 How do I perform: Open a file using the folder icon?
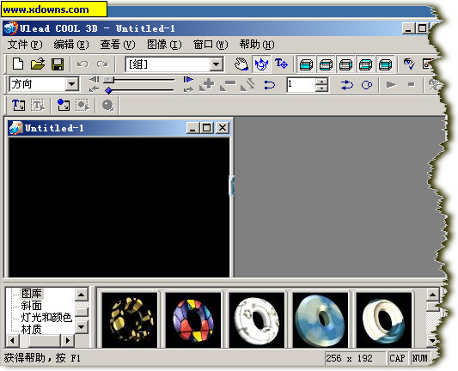(38, 64)
